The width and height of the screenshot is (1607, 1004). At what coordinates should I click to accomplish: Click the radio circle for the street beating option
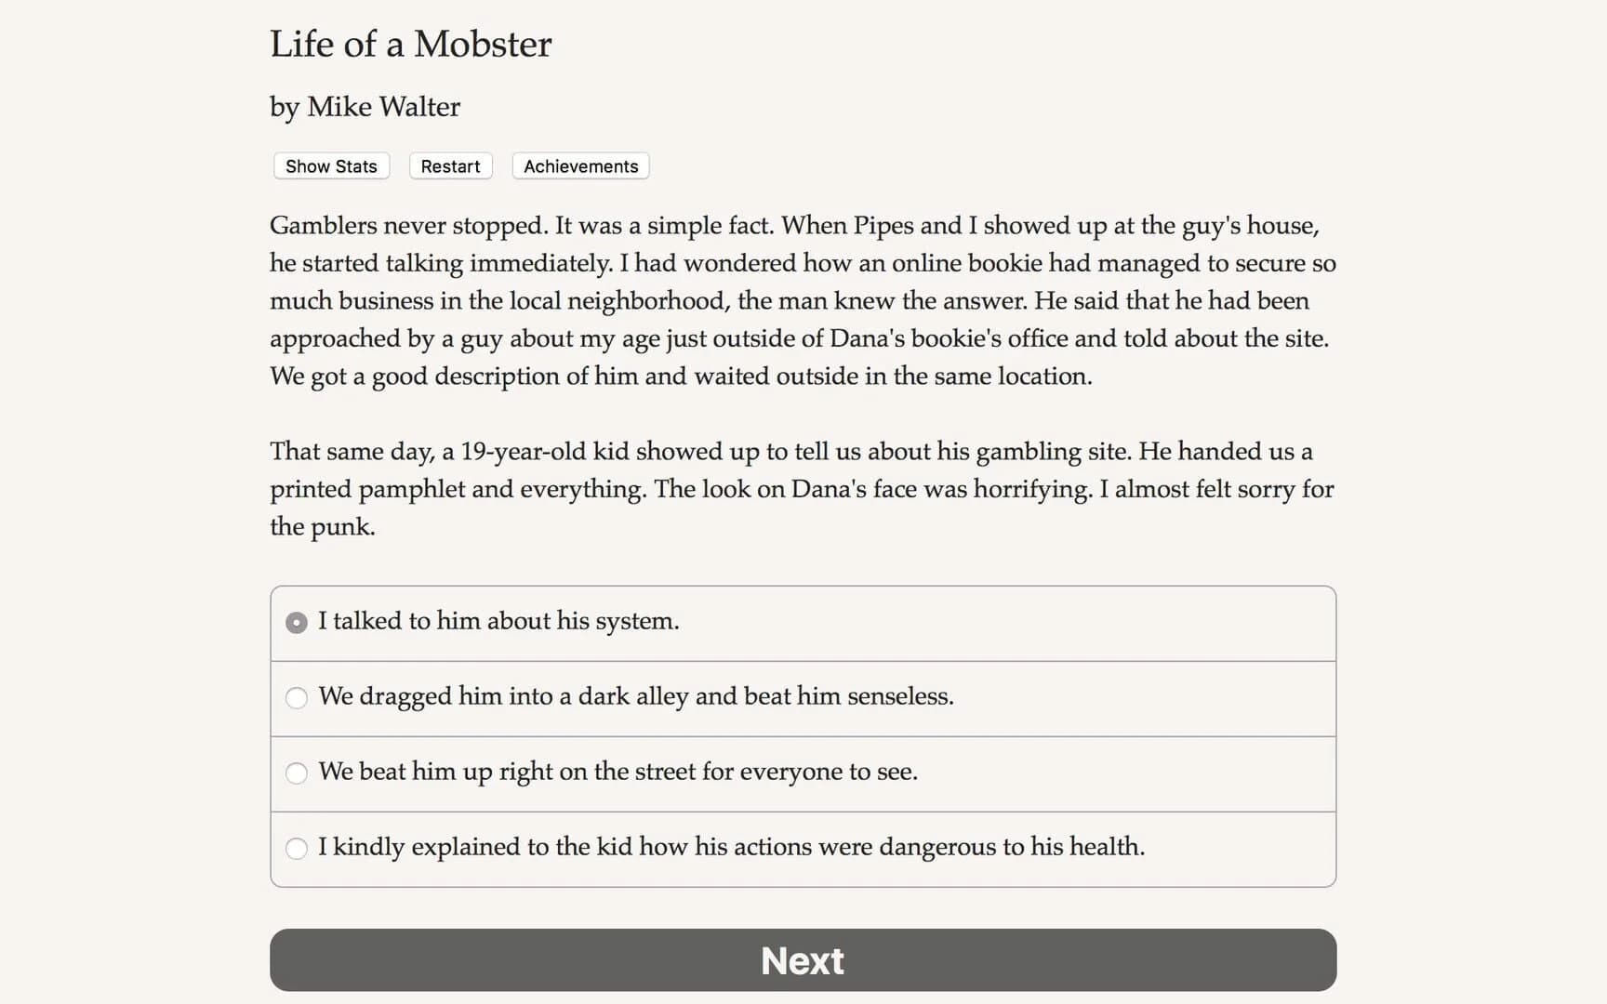click(x=296, y=773)
